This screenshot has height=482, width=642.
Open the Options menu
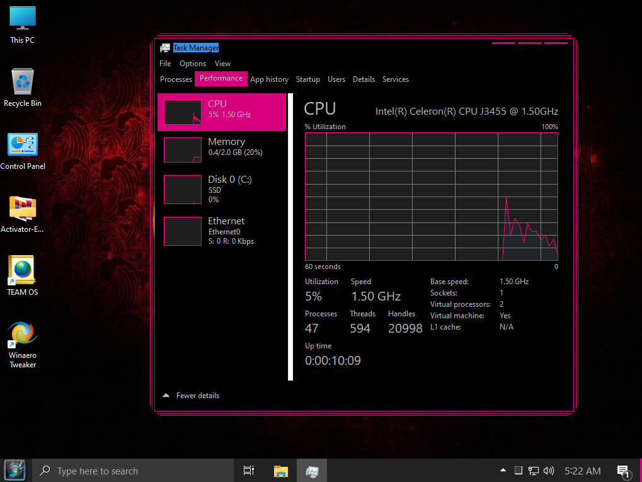192,64
